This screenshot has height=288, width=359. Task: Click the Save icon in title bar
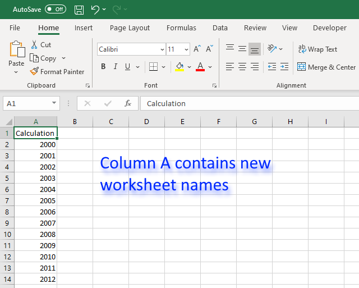tap(79, 10)
